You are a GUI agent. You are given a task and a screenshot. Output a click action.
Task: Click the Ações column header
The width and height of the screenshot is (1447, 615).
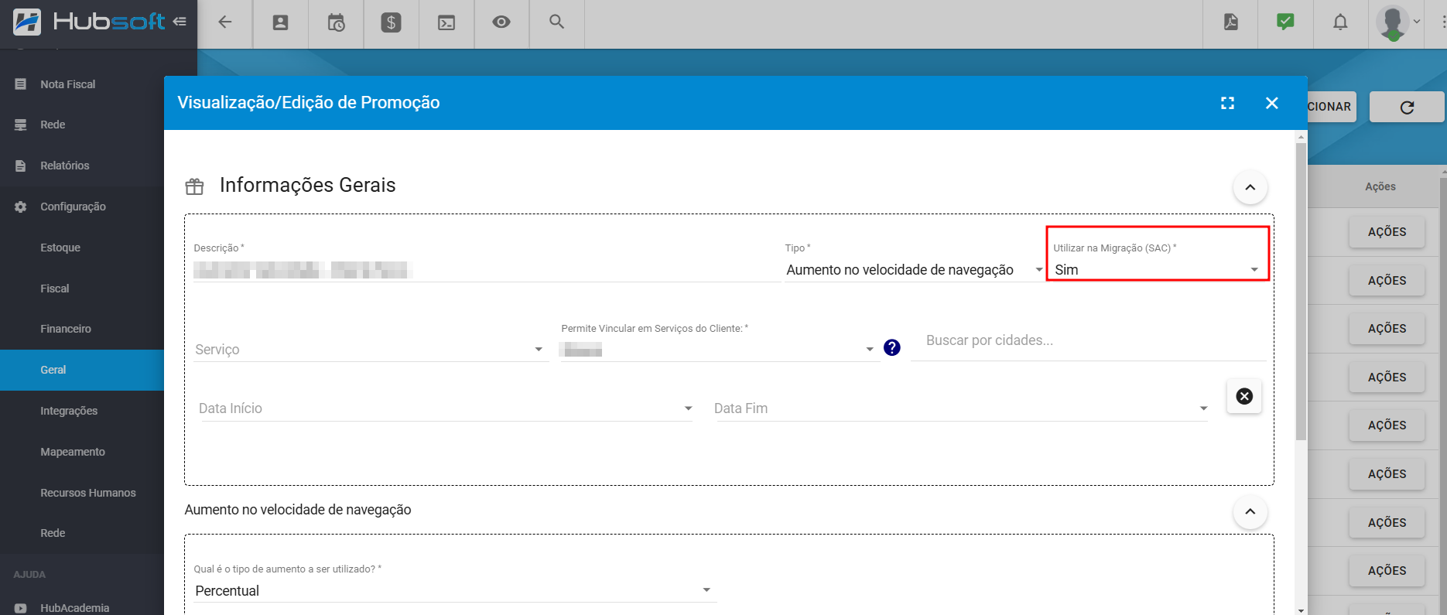pos(1380,186)
